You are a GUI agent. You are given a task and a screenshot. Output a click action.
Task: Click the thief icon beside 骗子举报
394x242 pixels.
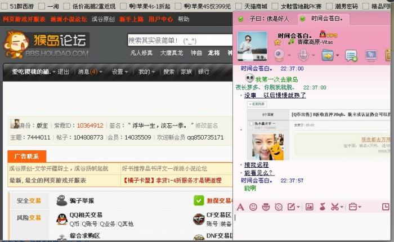pos(61,200)
